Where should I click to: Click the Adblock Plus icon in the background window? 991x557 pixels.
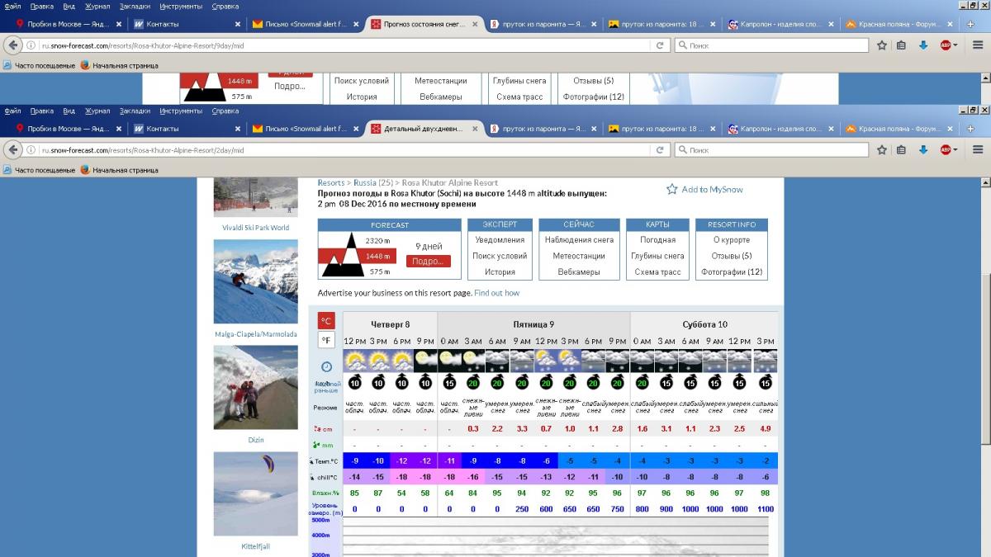point(945,45)
